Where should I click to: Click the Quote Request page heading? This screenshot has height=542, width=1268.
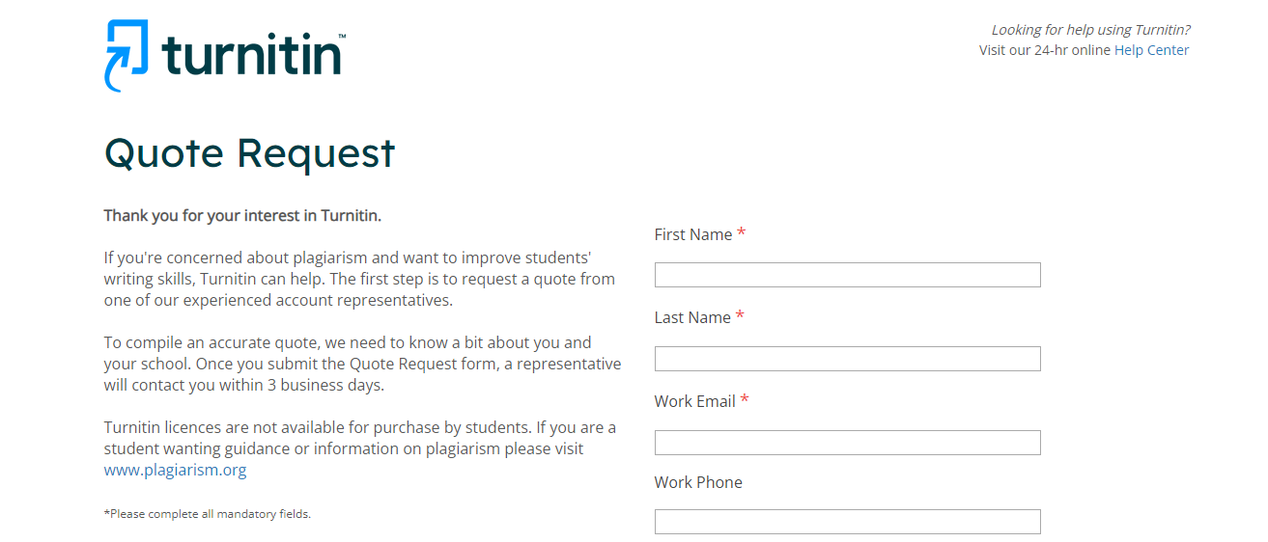(x=249, y=153)
